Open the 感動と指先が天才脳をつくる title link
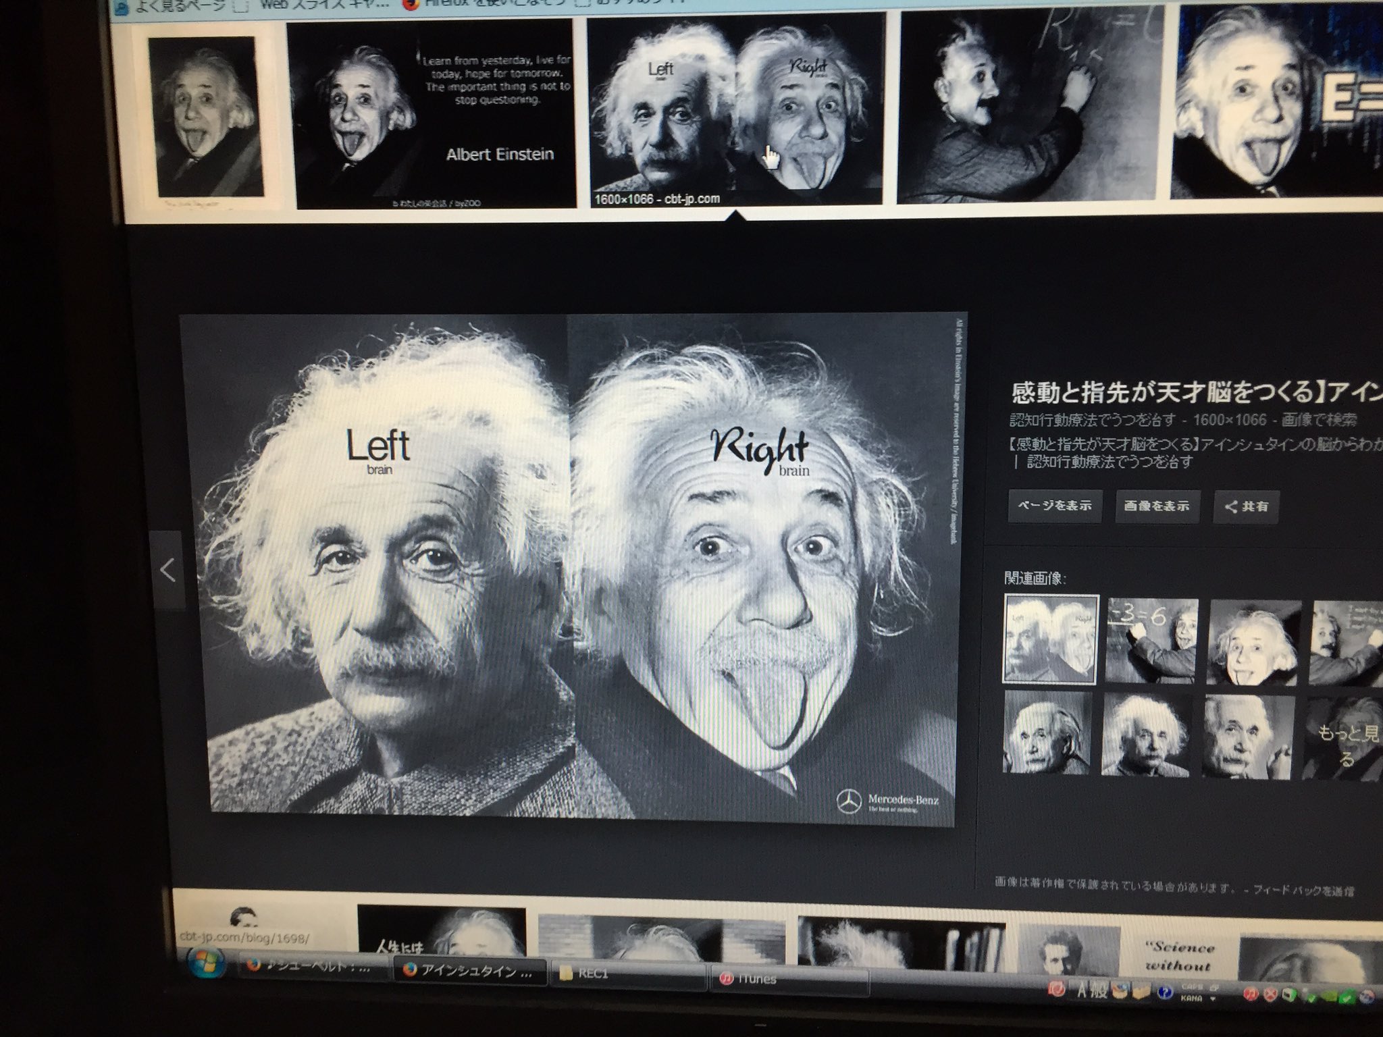The image size is (1383, 1037). pos(1197,392)
